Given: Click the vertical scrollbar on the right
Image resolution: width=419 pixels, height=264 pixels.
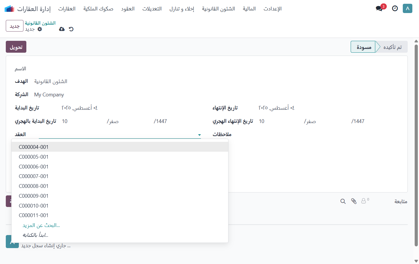Looking at the screenshot, I should [416, 145].
